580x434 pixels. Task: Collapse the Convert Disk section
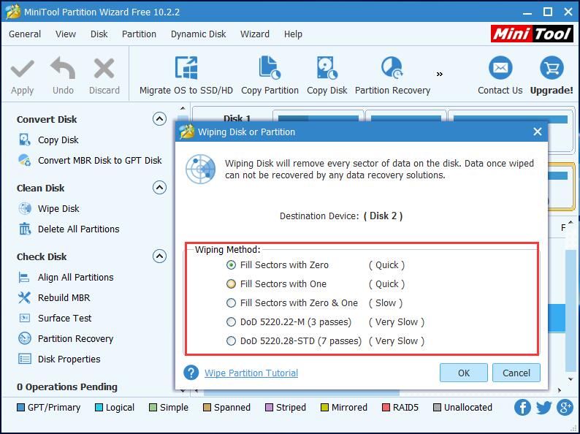tap(159, 119)
